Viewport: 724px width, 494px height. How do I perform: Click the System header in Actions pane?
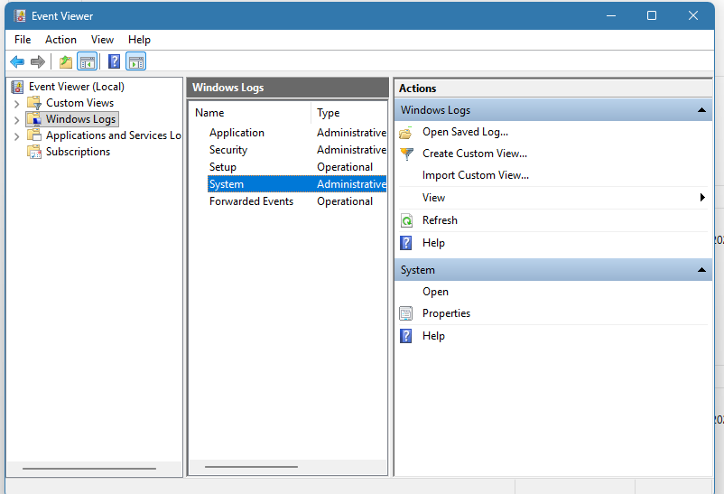pyautogui.click(x=553, y=270)
